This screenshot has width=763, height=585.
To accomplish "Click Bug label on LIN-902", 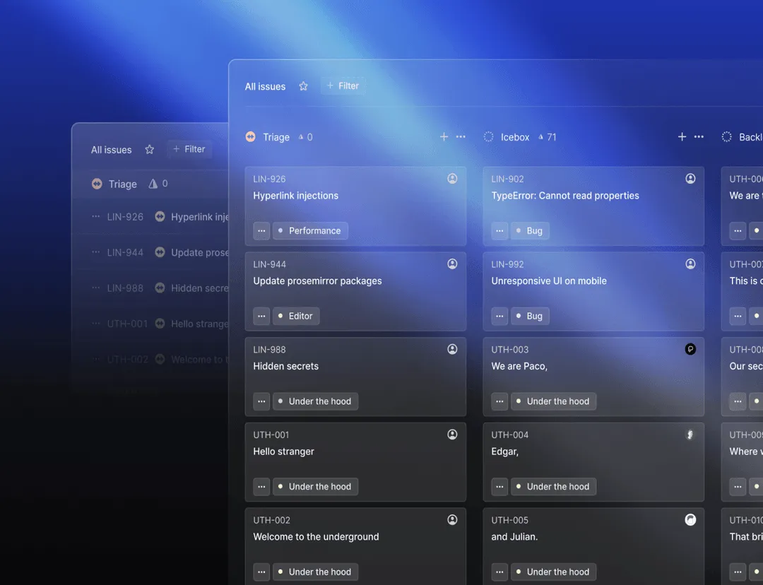I will pyautogui.click(x=530, y=231).
